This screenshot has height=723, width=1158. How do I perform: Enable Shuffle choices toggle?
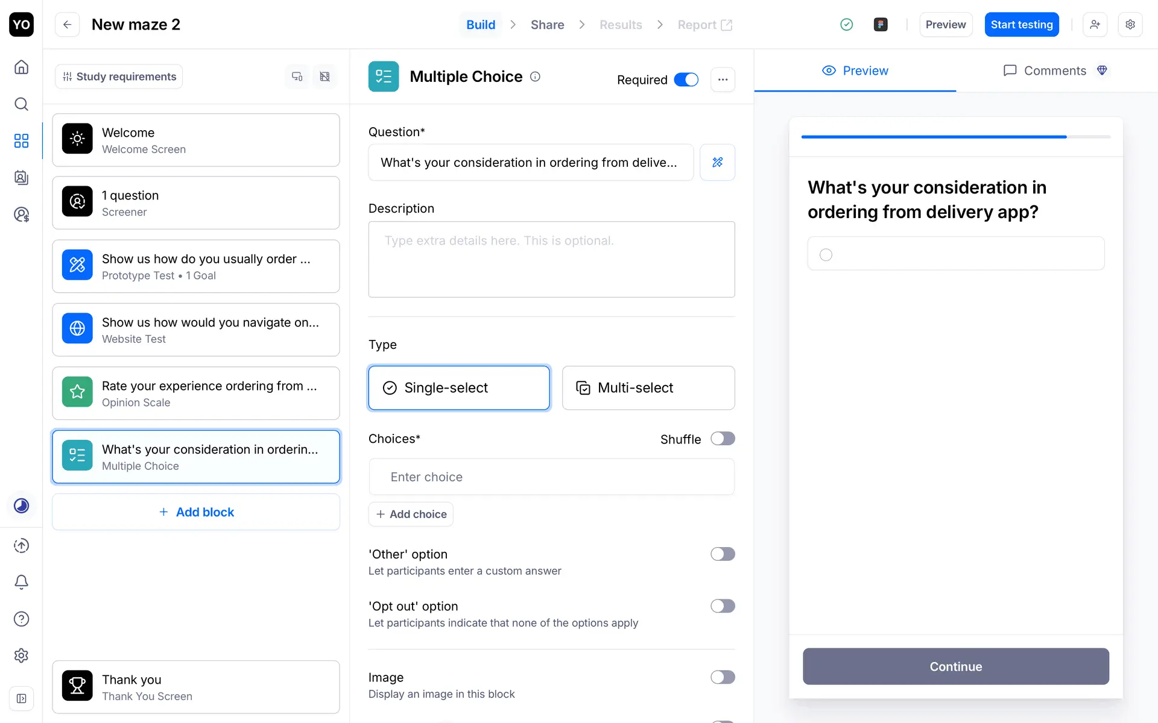[x=722, y=439]
